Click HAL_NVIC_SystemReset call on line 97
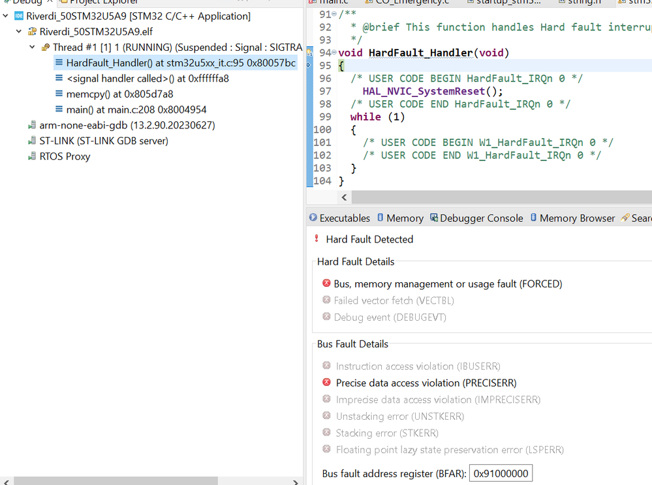 click(x=433, y=91)
